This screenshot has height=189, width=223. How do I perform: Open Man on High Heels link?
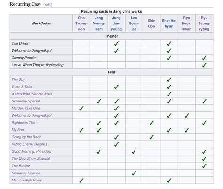click(27, 180)
